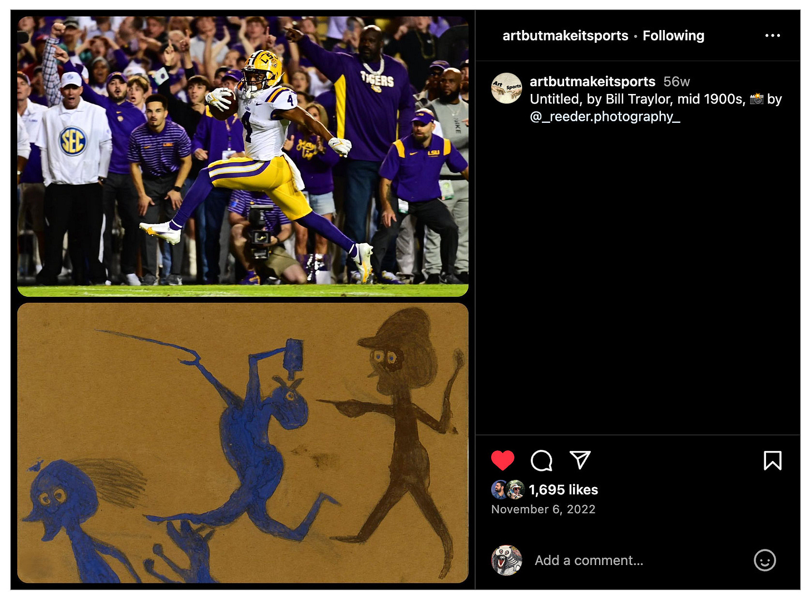Share post via paper plane icon
This screenshot has height=600, width=810.
(580, 460)
